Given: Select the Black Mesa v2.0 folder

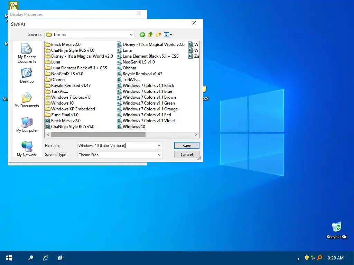Looking at the screenshot, I should coord(63,45).
